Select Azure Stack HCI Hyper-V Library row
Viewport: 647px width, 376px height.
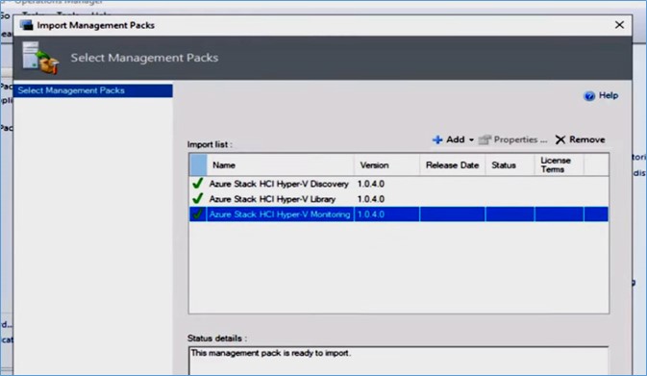tap(399, 199)
